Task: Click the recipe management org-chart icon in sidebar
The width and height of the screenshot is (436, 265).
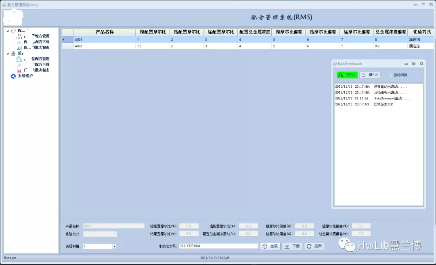Action: (19, 37)
